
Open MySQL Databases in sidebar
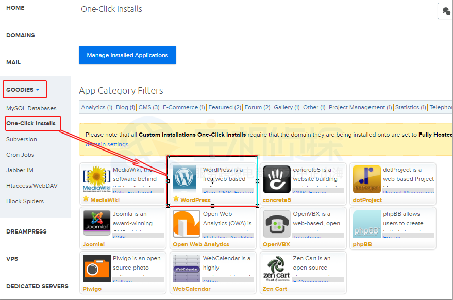[31, 108]
